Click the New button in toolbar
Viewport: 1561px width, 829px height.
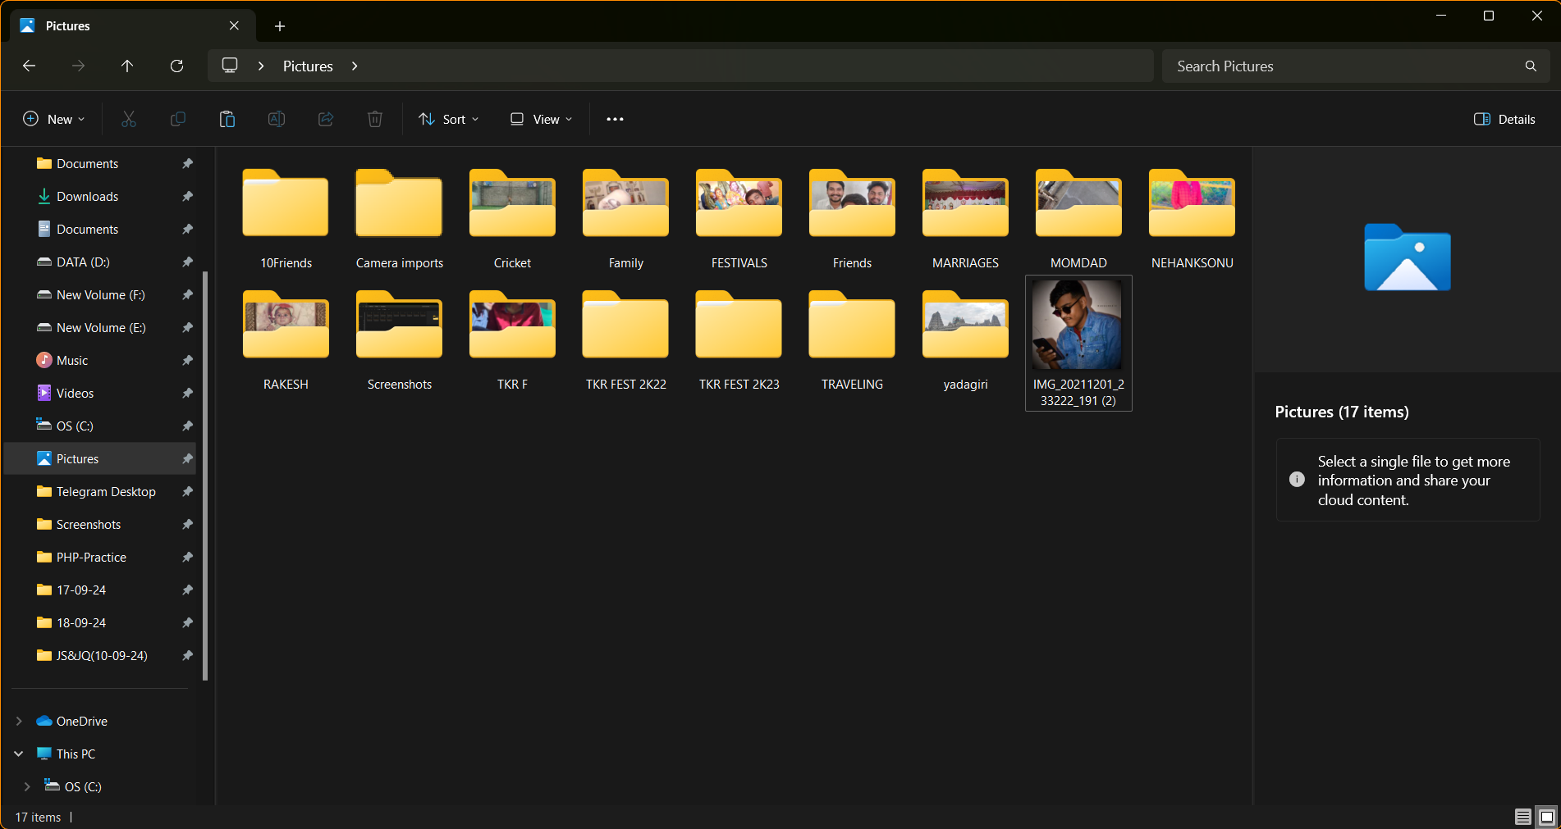point(54,119)
